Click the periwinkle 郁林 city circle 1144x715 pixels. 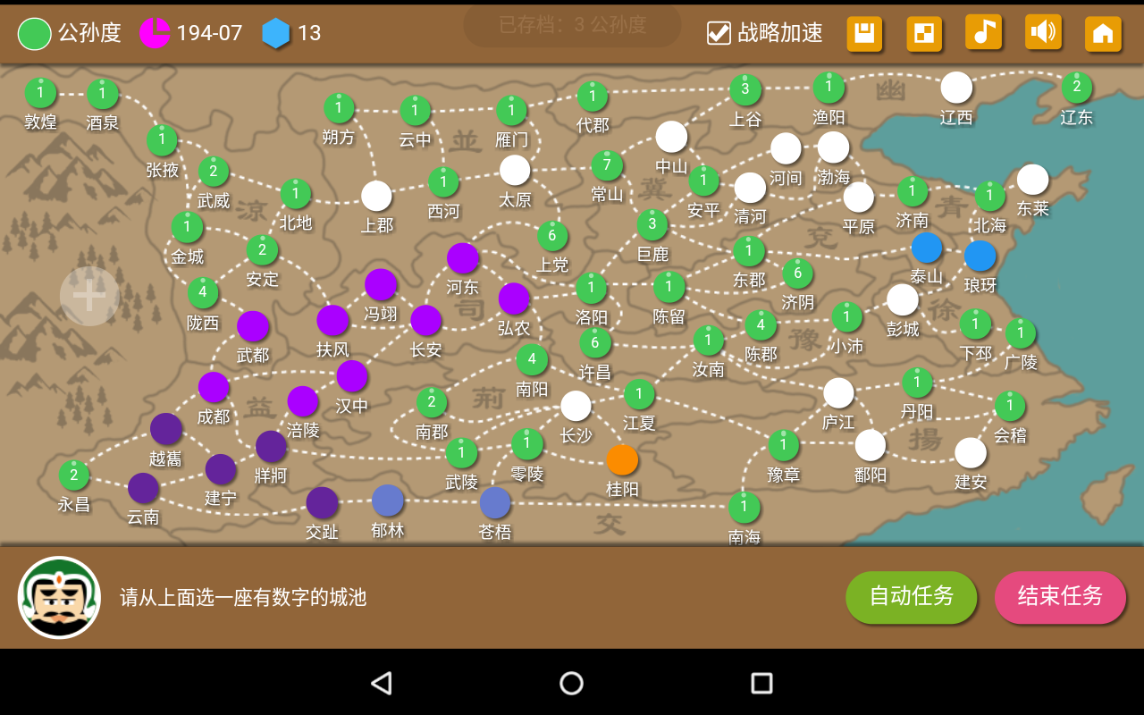pos(388,500)
